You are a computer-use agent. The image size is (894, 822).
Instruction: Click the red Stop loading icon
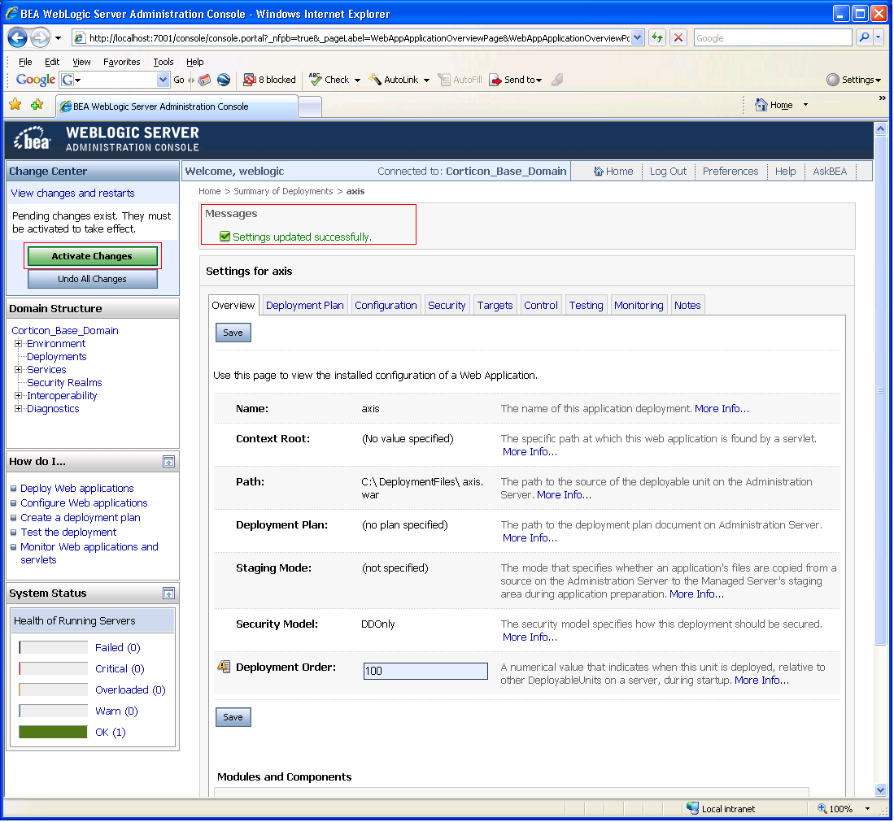click(x=678, y=37)
